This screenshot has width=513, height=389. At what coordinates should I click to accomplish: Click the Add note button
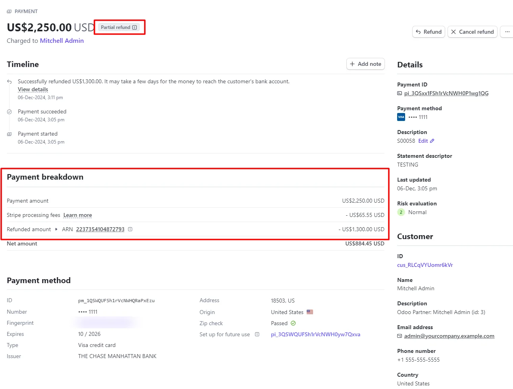coord(365,64)
